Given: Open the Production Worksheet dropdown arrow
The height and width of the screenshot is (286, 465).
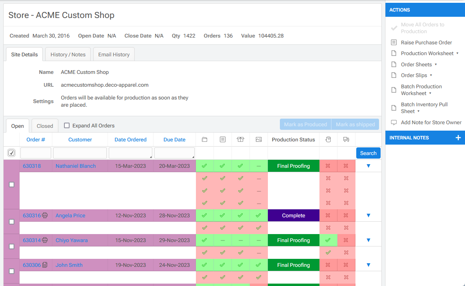Looking at the screenshot, I should 457,54.
